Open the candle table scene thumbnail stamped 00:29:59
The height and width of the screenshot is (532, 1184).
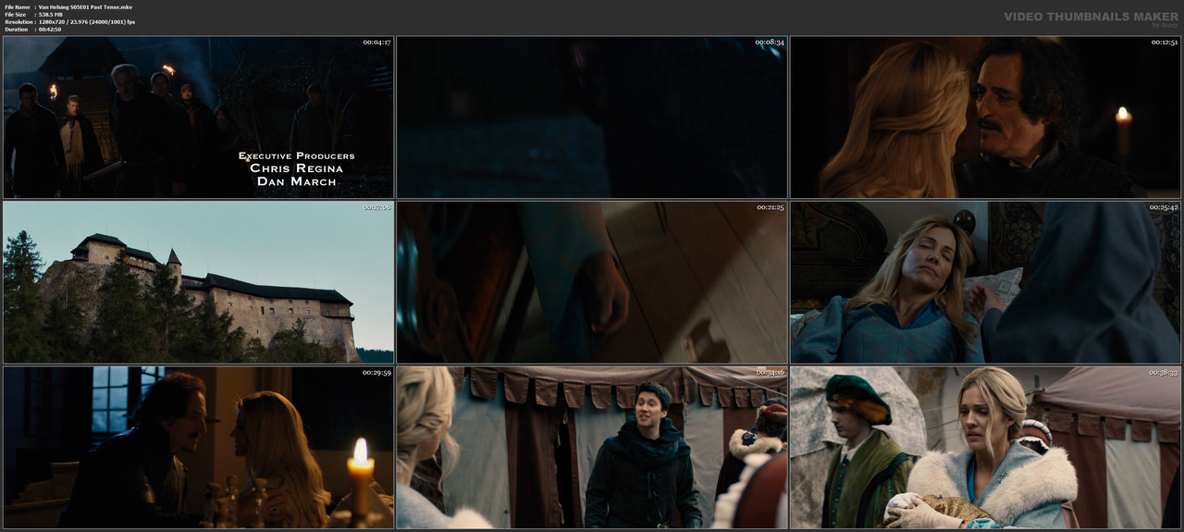(x=198, y=447)
